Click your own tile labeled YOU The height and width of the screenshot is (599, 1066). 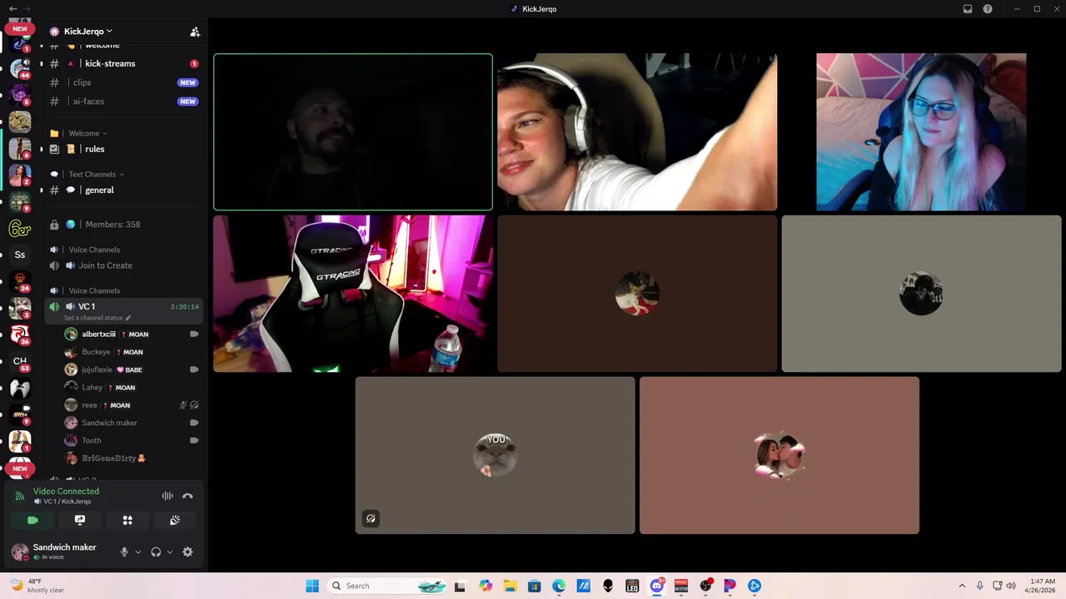click(x=496, y=455)
